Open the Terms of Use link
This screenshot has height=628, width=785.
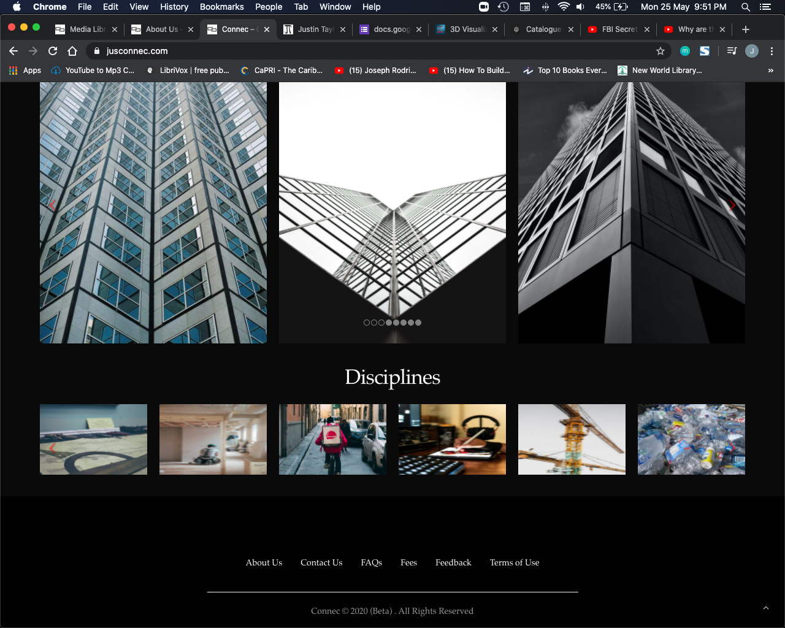(515, 562)
